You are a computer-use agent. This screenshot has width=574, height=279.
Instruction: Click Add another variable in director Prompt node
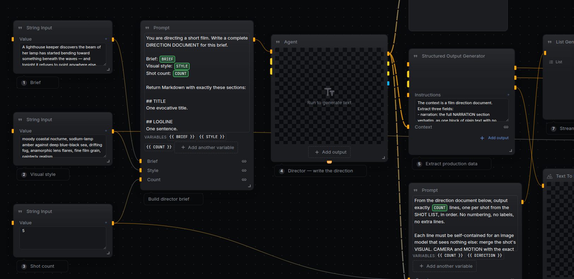click(x=207, y=147)
